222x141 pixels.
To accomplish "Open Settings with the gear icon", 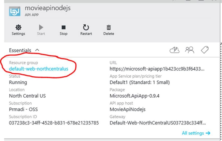I will [18, 30].
